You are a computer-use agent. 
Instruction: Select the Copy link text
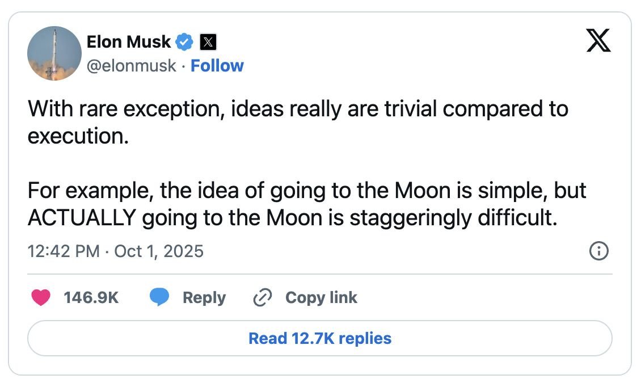click(x=321, y=297)
